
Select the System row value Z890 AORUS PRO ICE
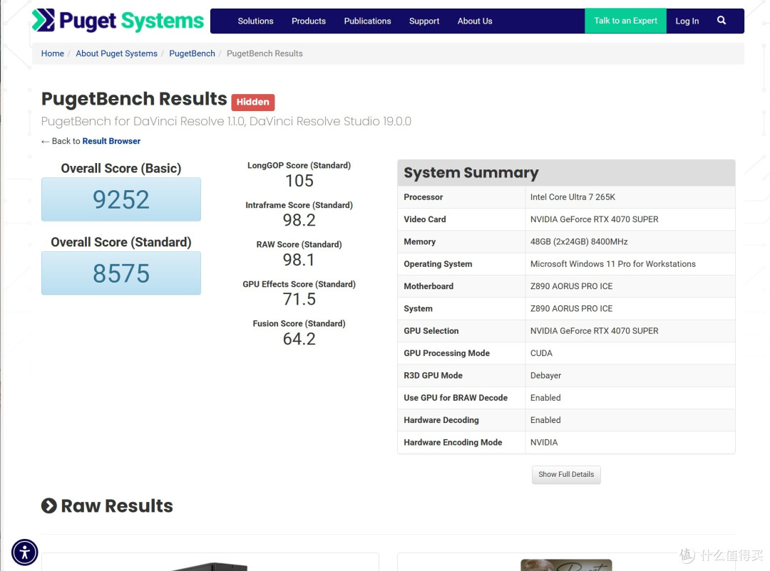click(x=630, y=308)
